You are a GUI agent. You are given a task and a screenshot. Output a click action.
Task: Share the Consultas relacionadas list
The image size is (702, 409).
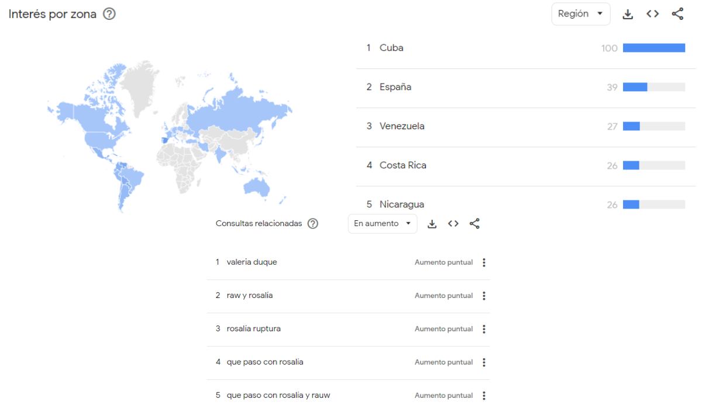pyautogui.click(x=474, y=223)
